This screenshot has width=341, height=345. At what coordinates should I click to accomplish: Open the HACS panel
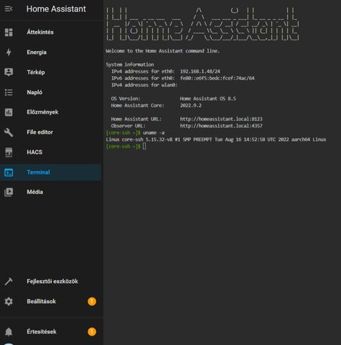tap(50, 152)
